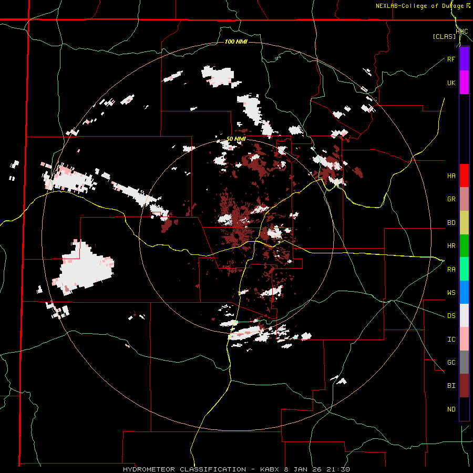Click the IC legend label
This screenshot has height=473, width=473.
pyautogui.click(x=451, y=340)
